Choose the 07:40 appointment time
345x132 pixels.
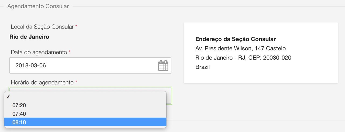[19, 114]
